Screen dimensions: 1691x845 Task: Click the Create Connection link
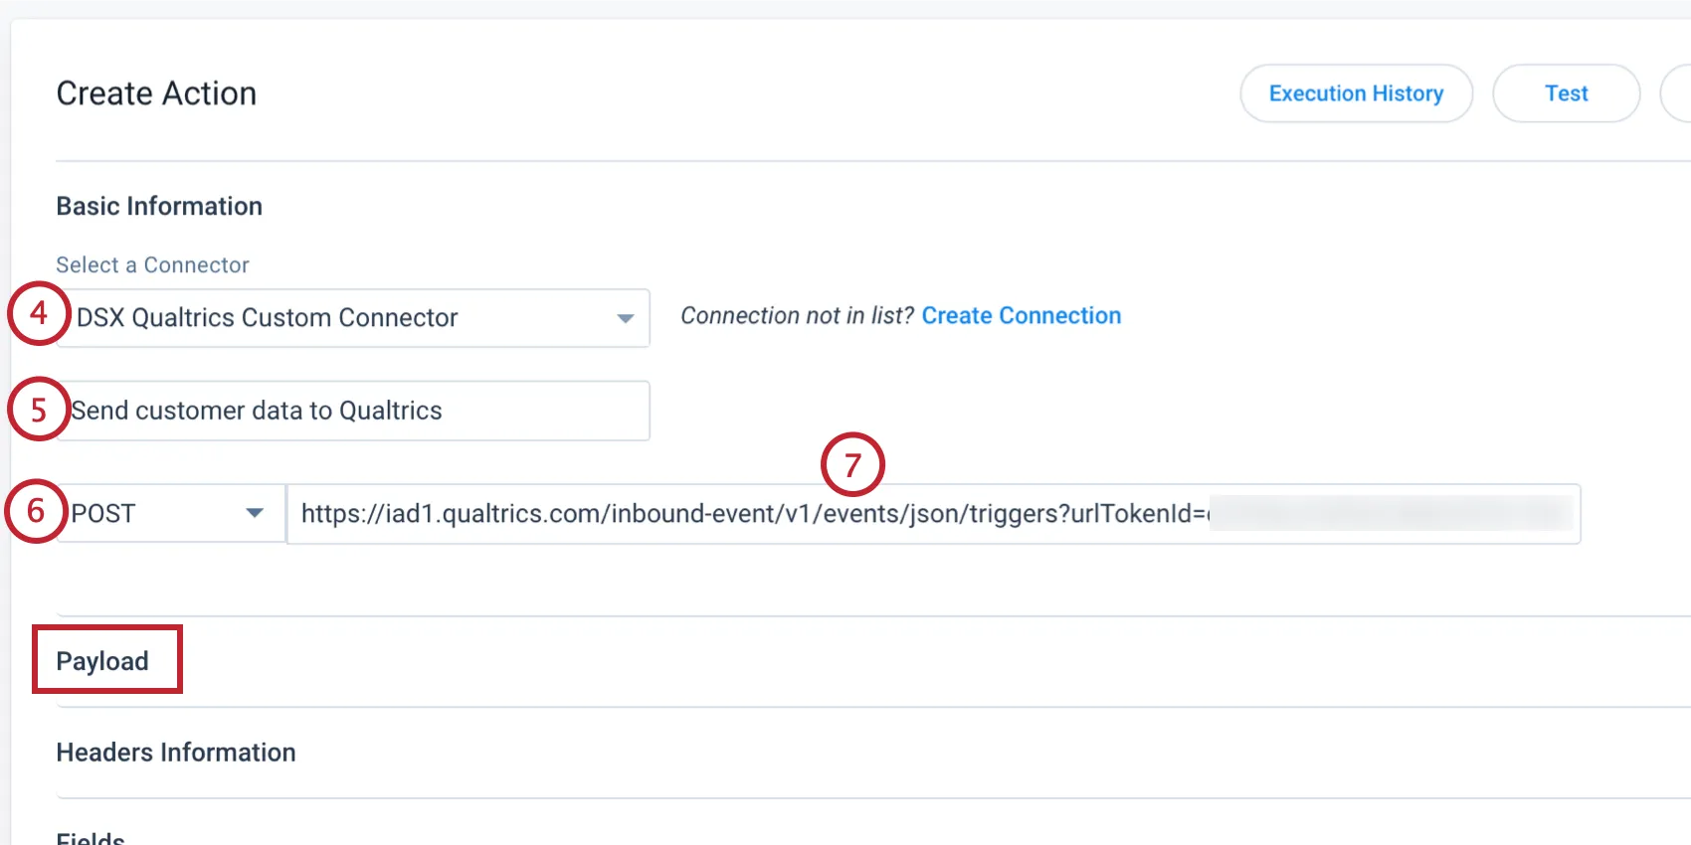[x=1021, y=315]
